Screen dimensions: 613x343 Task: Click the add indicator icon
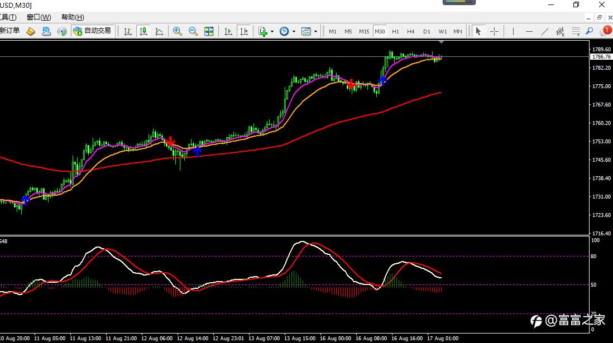coord(263,31)
